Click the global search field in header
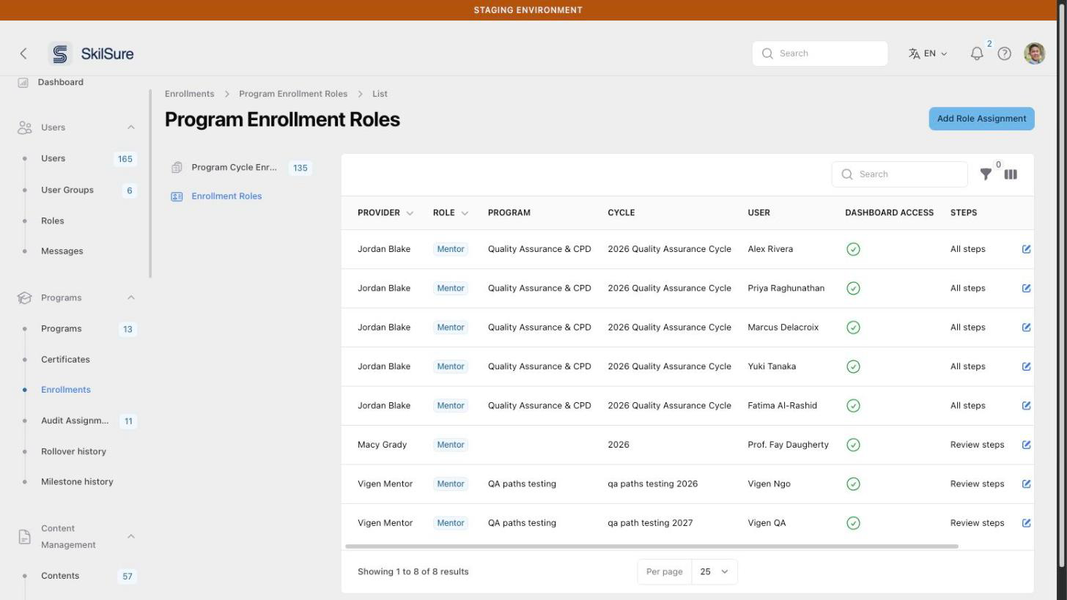1067x600 pixels. tap(820, 53)
